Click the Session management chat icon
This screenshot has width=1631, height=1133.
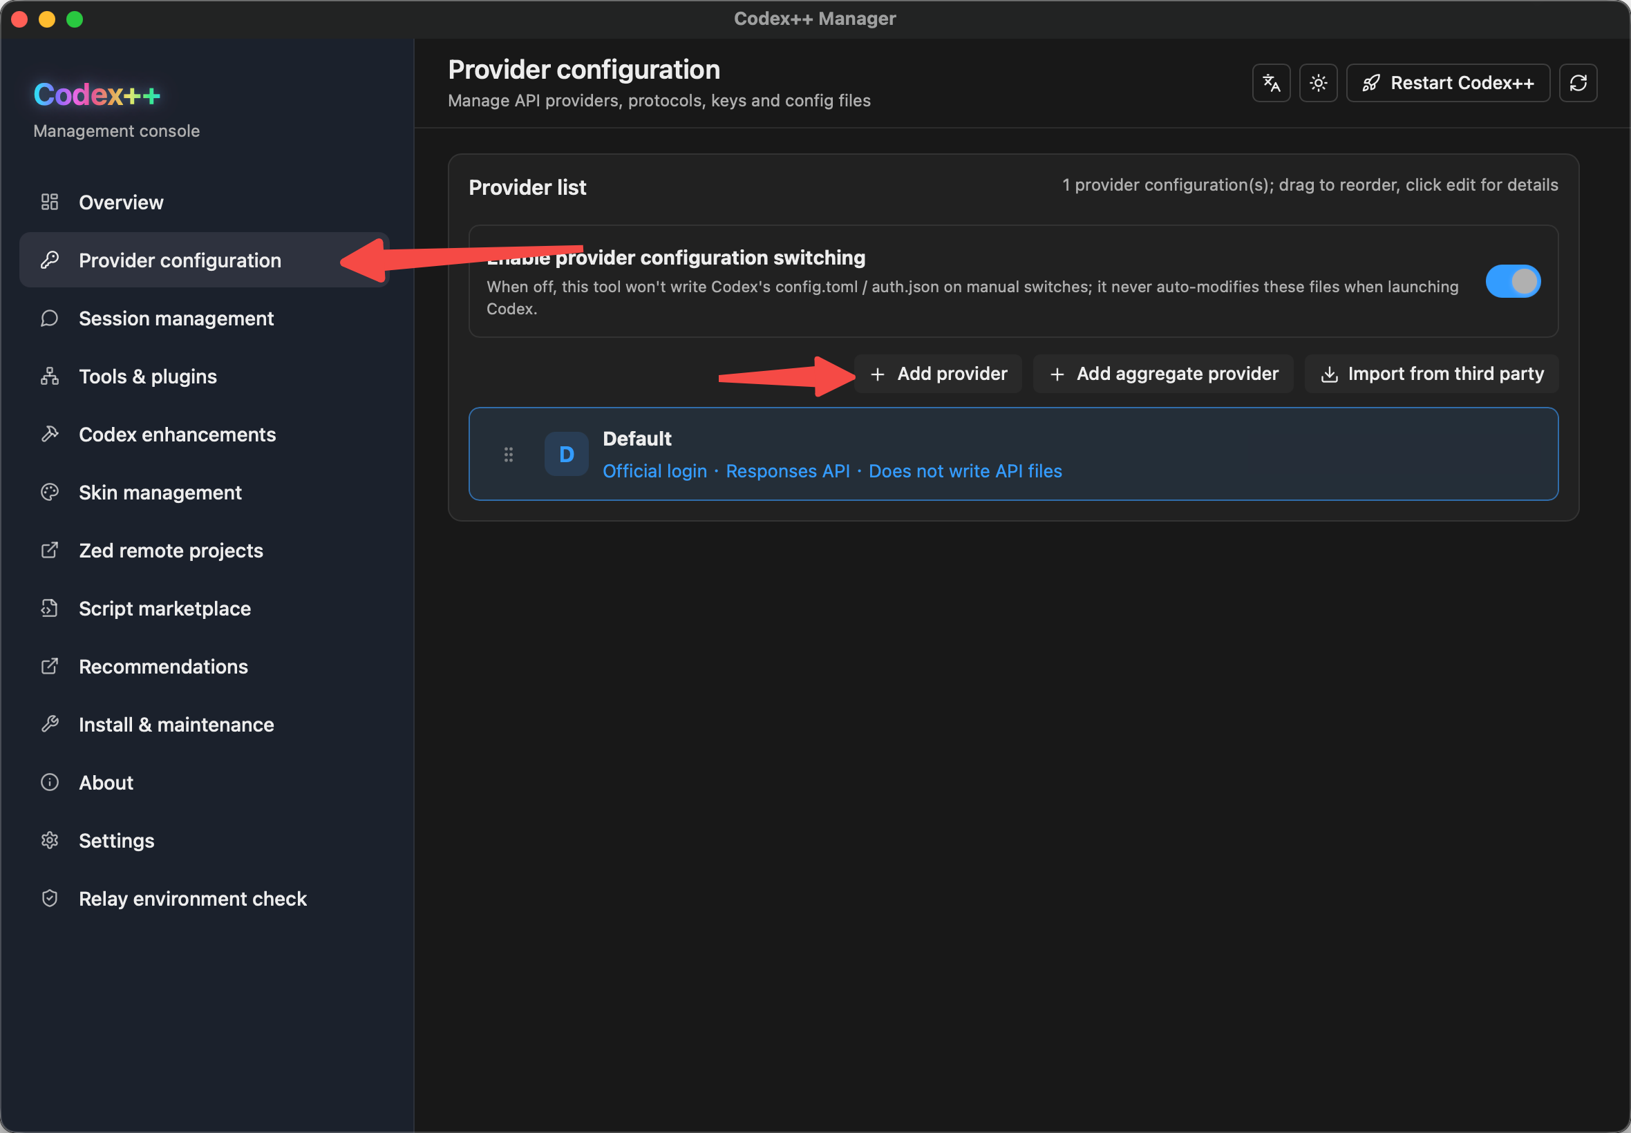[x=50, y=318]
